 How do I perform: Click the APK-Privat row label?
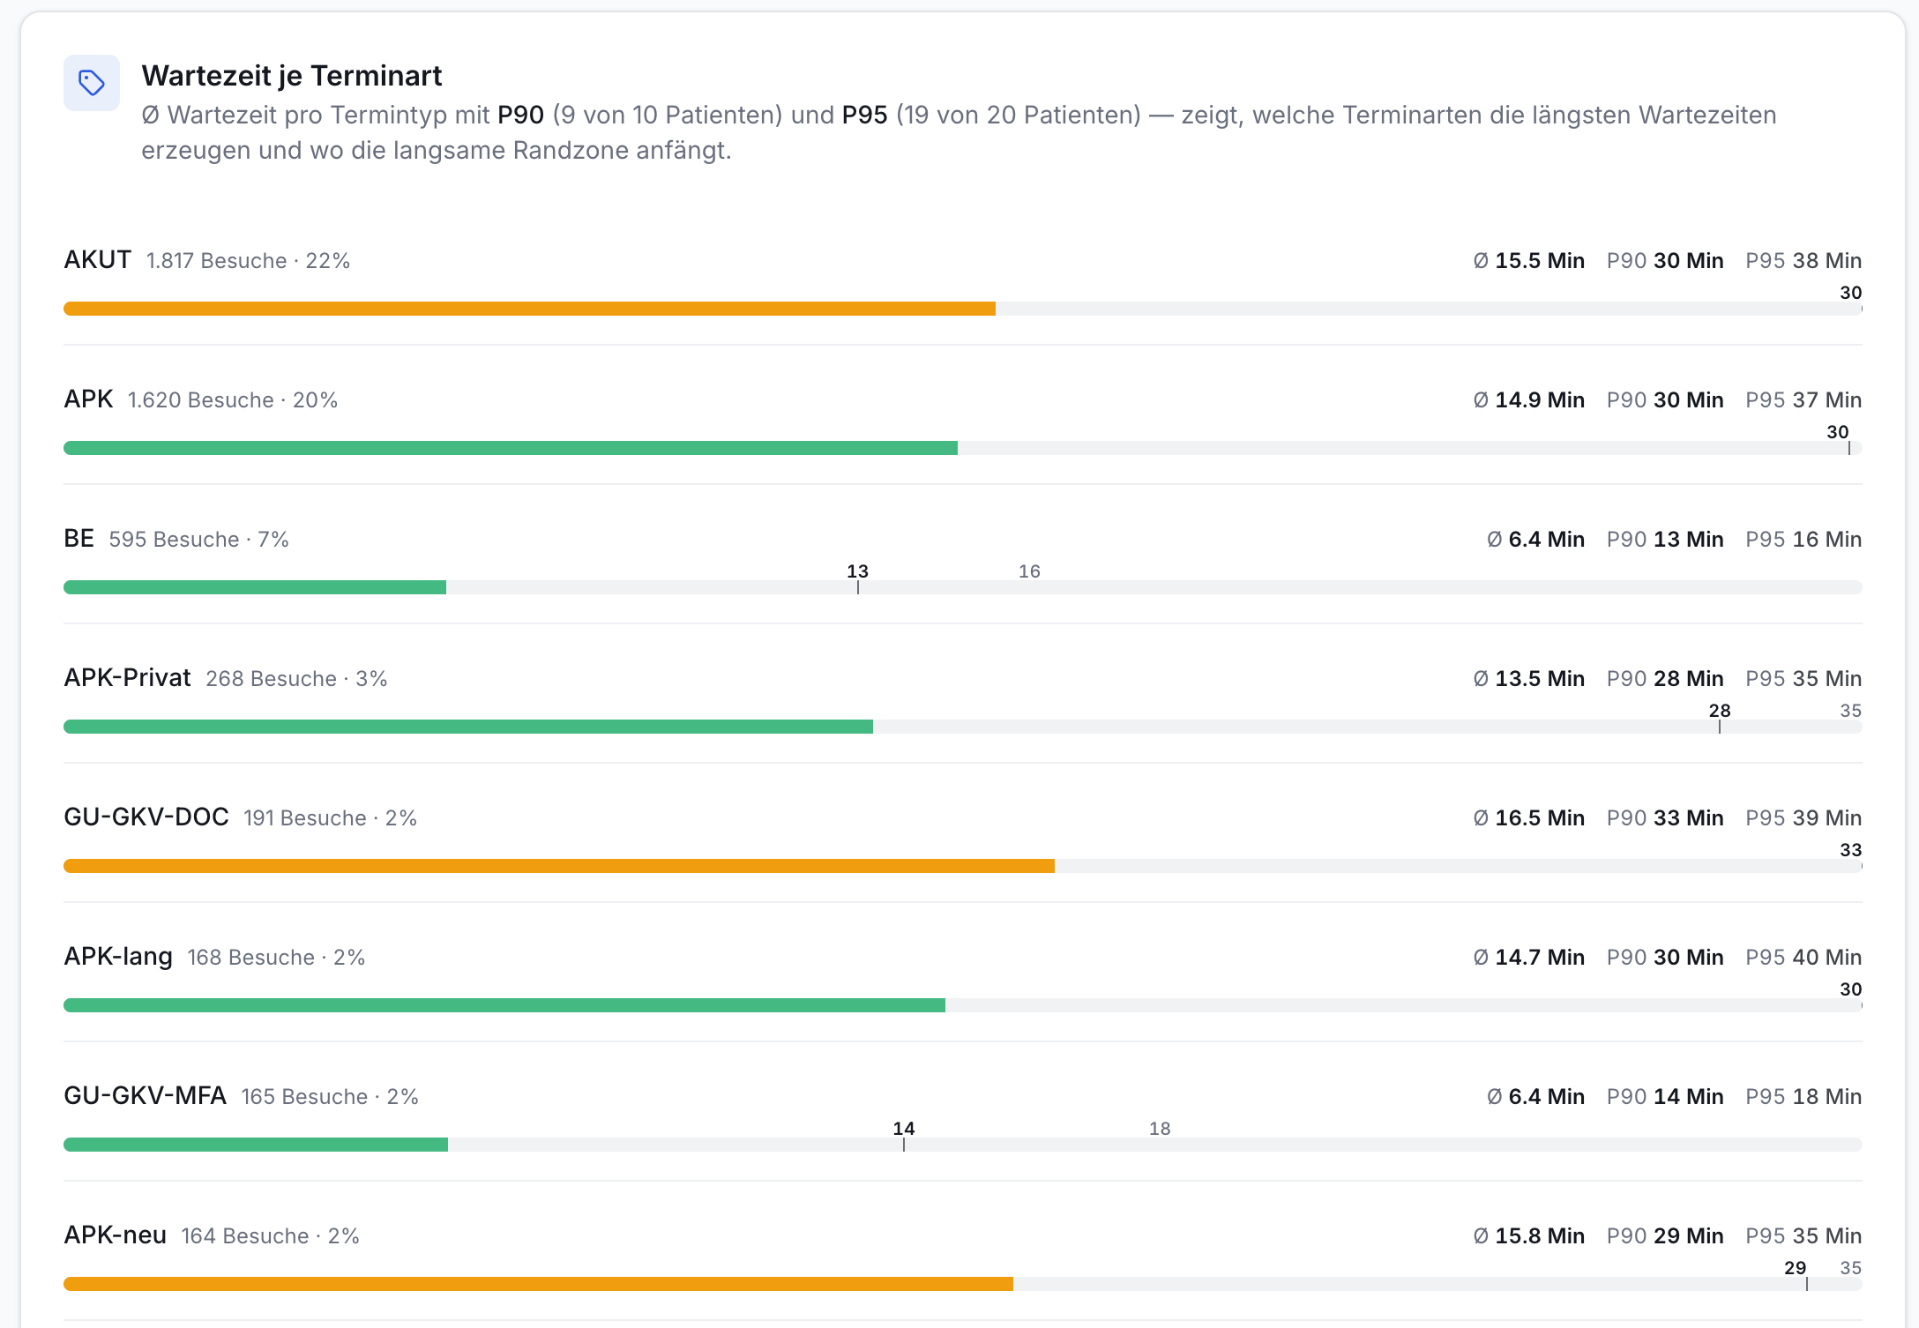click(x=127, y=678)
